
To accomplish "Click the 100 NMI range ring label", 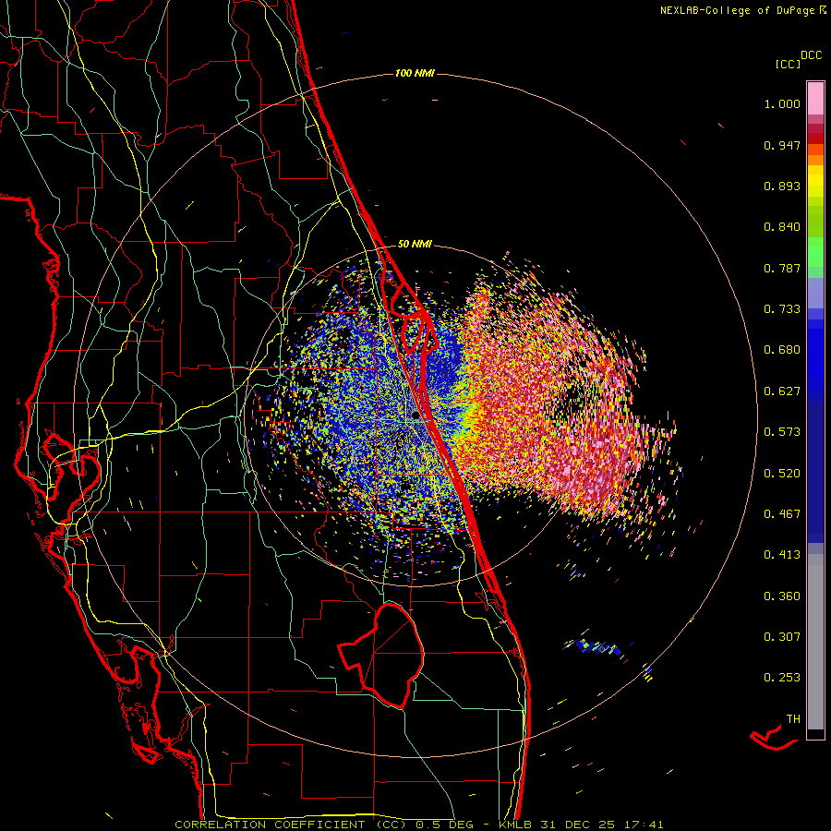I will pos(415,73).
